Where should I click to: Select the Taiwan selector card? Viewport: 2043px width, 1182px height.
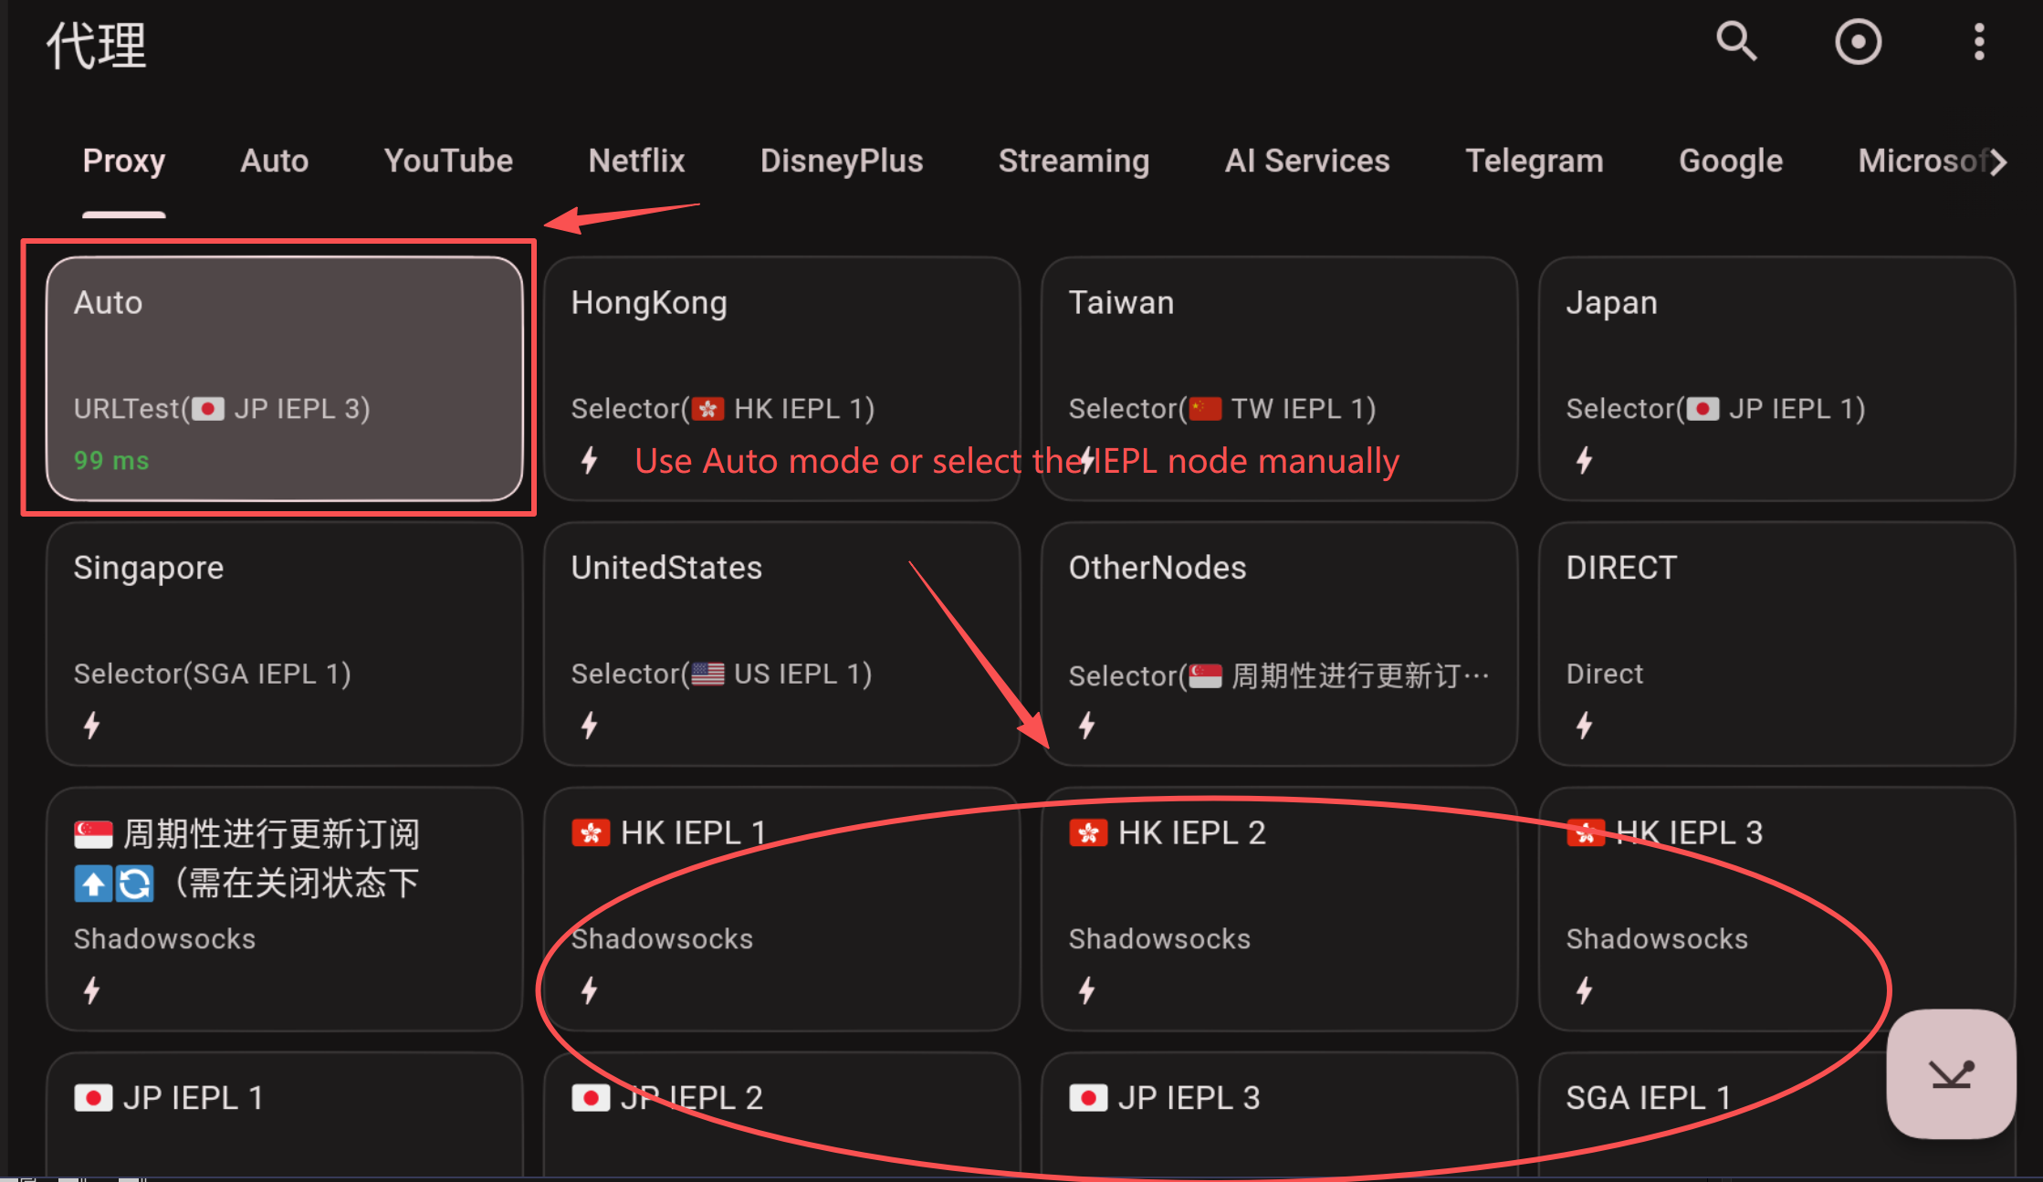(x=1279, y=379)
